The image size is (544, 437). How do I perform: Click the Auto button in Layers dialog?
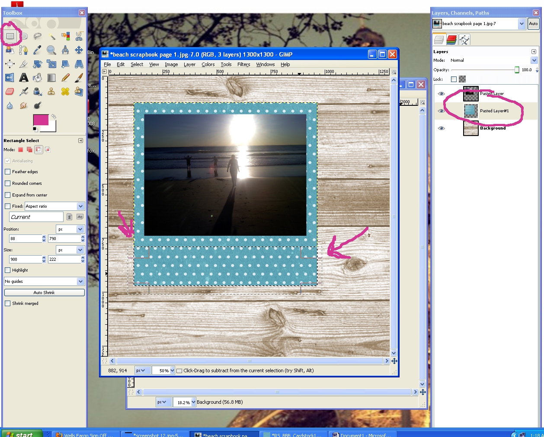533,24
